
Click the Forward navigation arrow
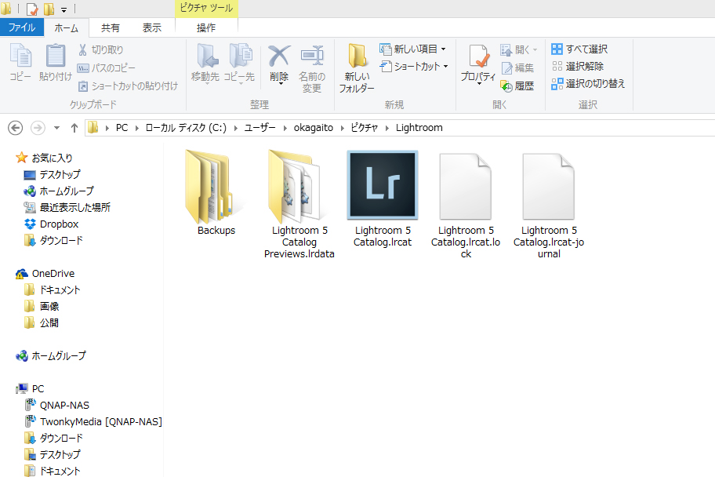coord(38,128)
